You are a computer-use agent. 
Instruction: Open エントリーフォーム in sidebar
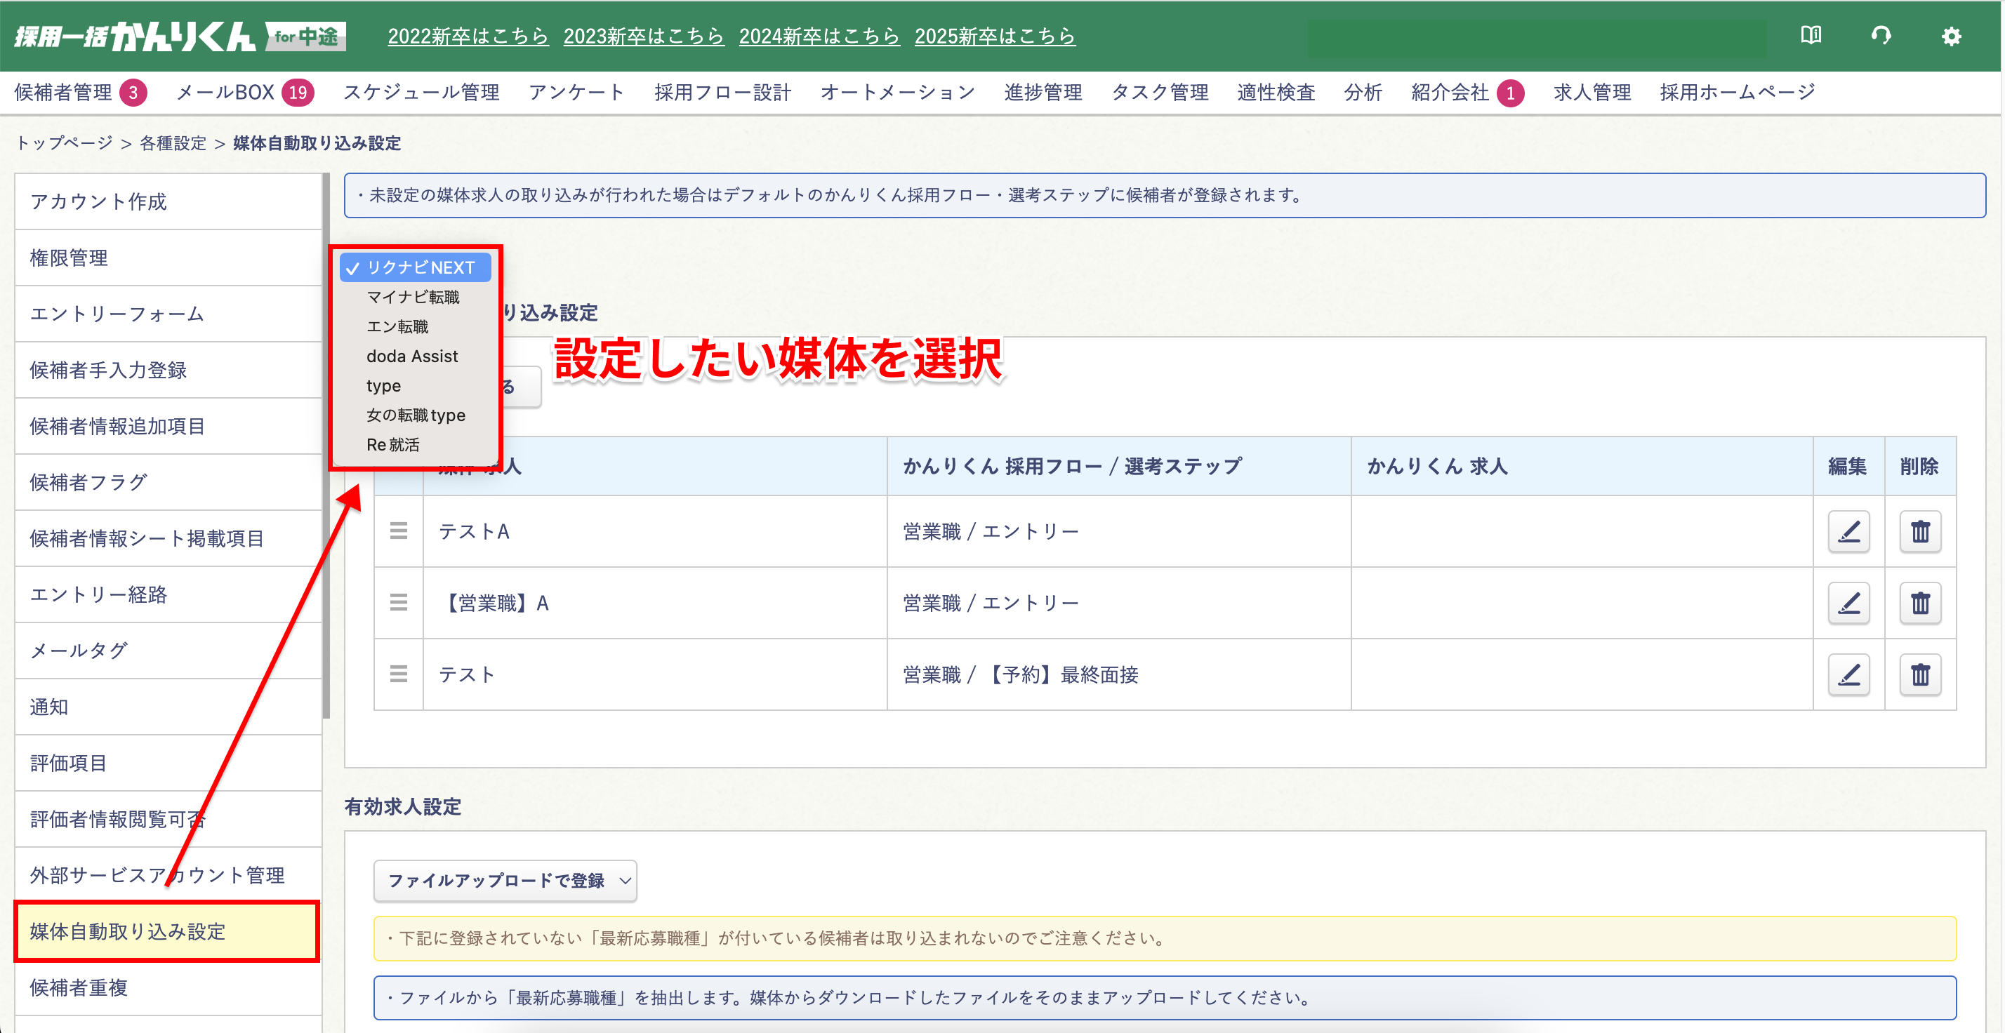168,314
